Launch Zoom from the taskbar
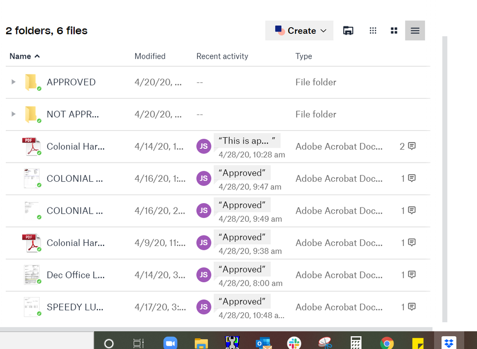This screenshot has width=477, height=349. 170,343
